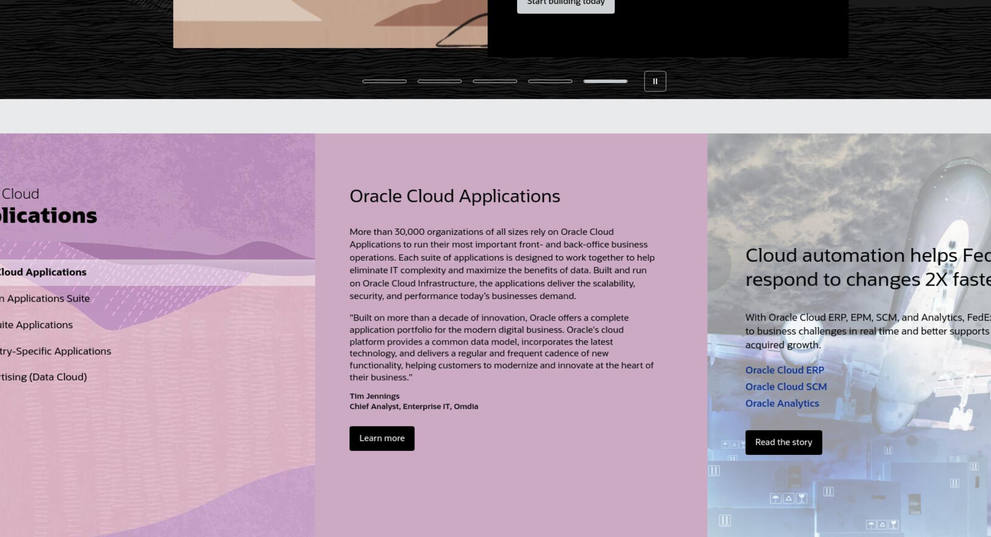This screenshot has width=991, height=537.
Task: Go to the first carousel slide indicator
Action: pyautogui.click(x=385, y=81)
